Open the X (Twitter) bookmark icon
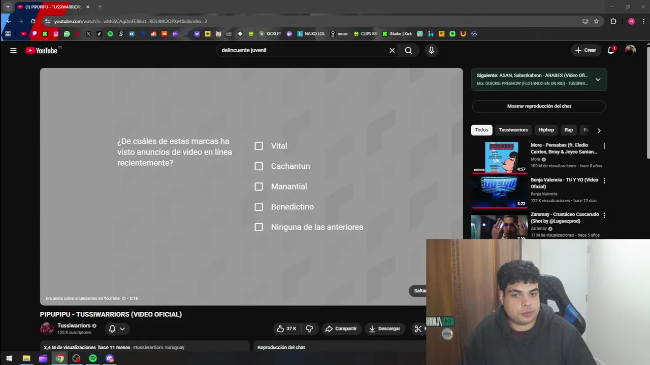Viewport: 650px width, 365px height. [x=88, y=34]
